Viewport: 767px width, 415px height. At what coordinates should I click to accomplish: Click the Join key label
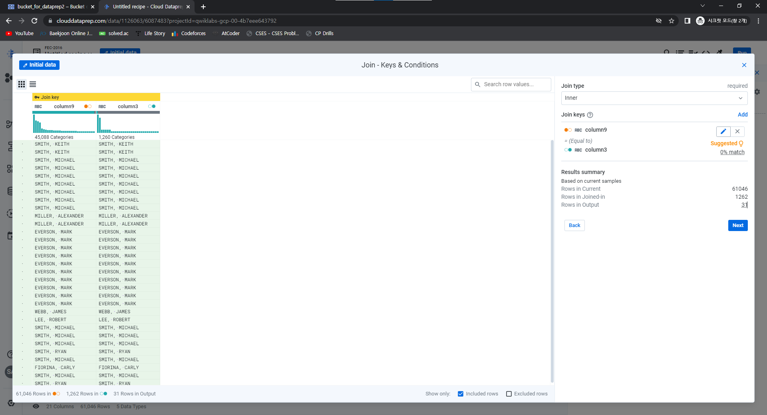50,97
